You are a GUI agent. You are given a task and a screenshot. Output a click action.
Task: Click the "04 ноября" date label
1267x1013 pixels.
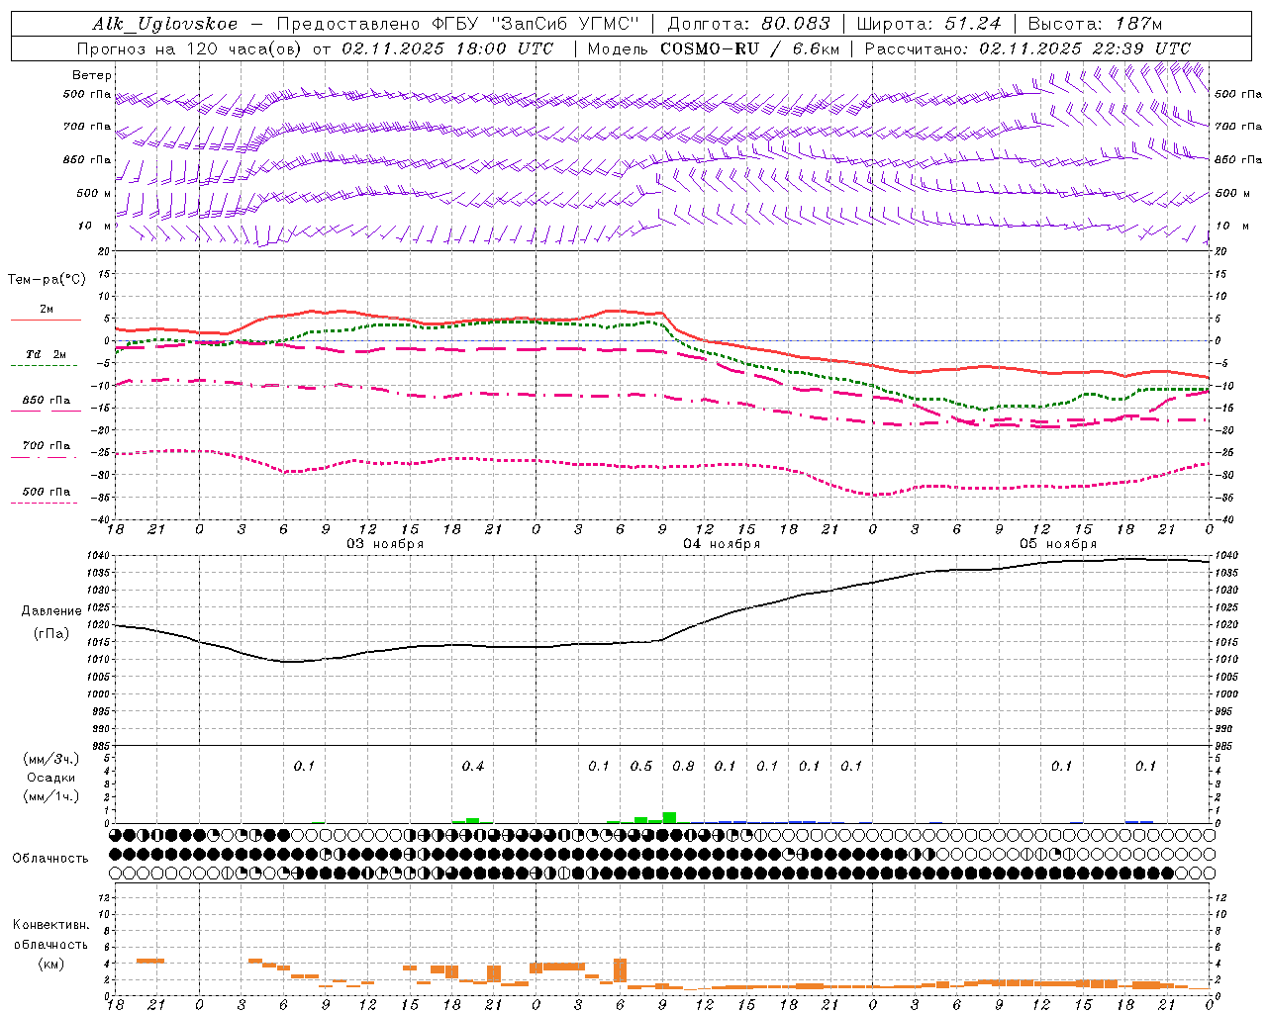[x=722, y=544]
